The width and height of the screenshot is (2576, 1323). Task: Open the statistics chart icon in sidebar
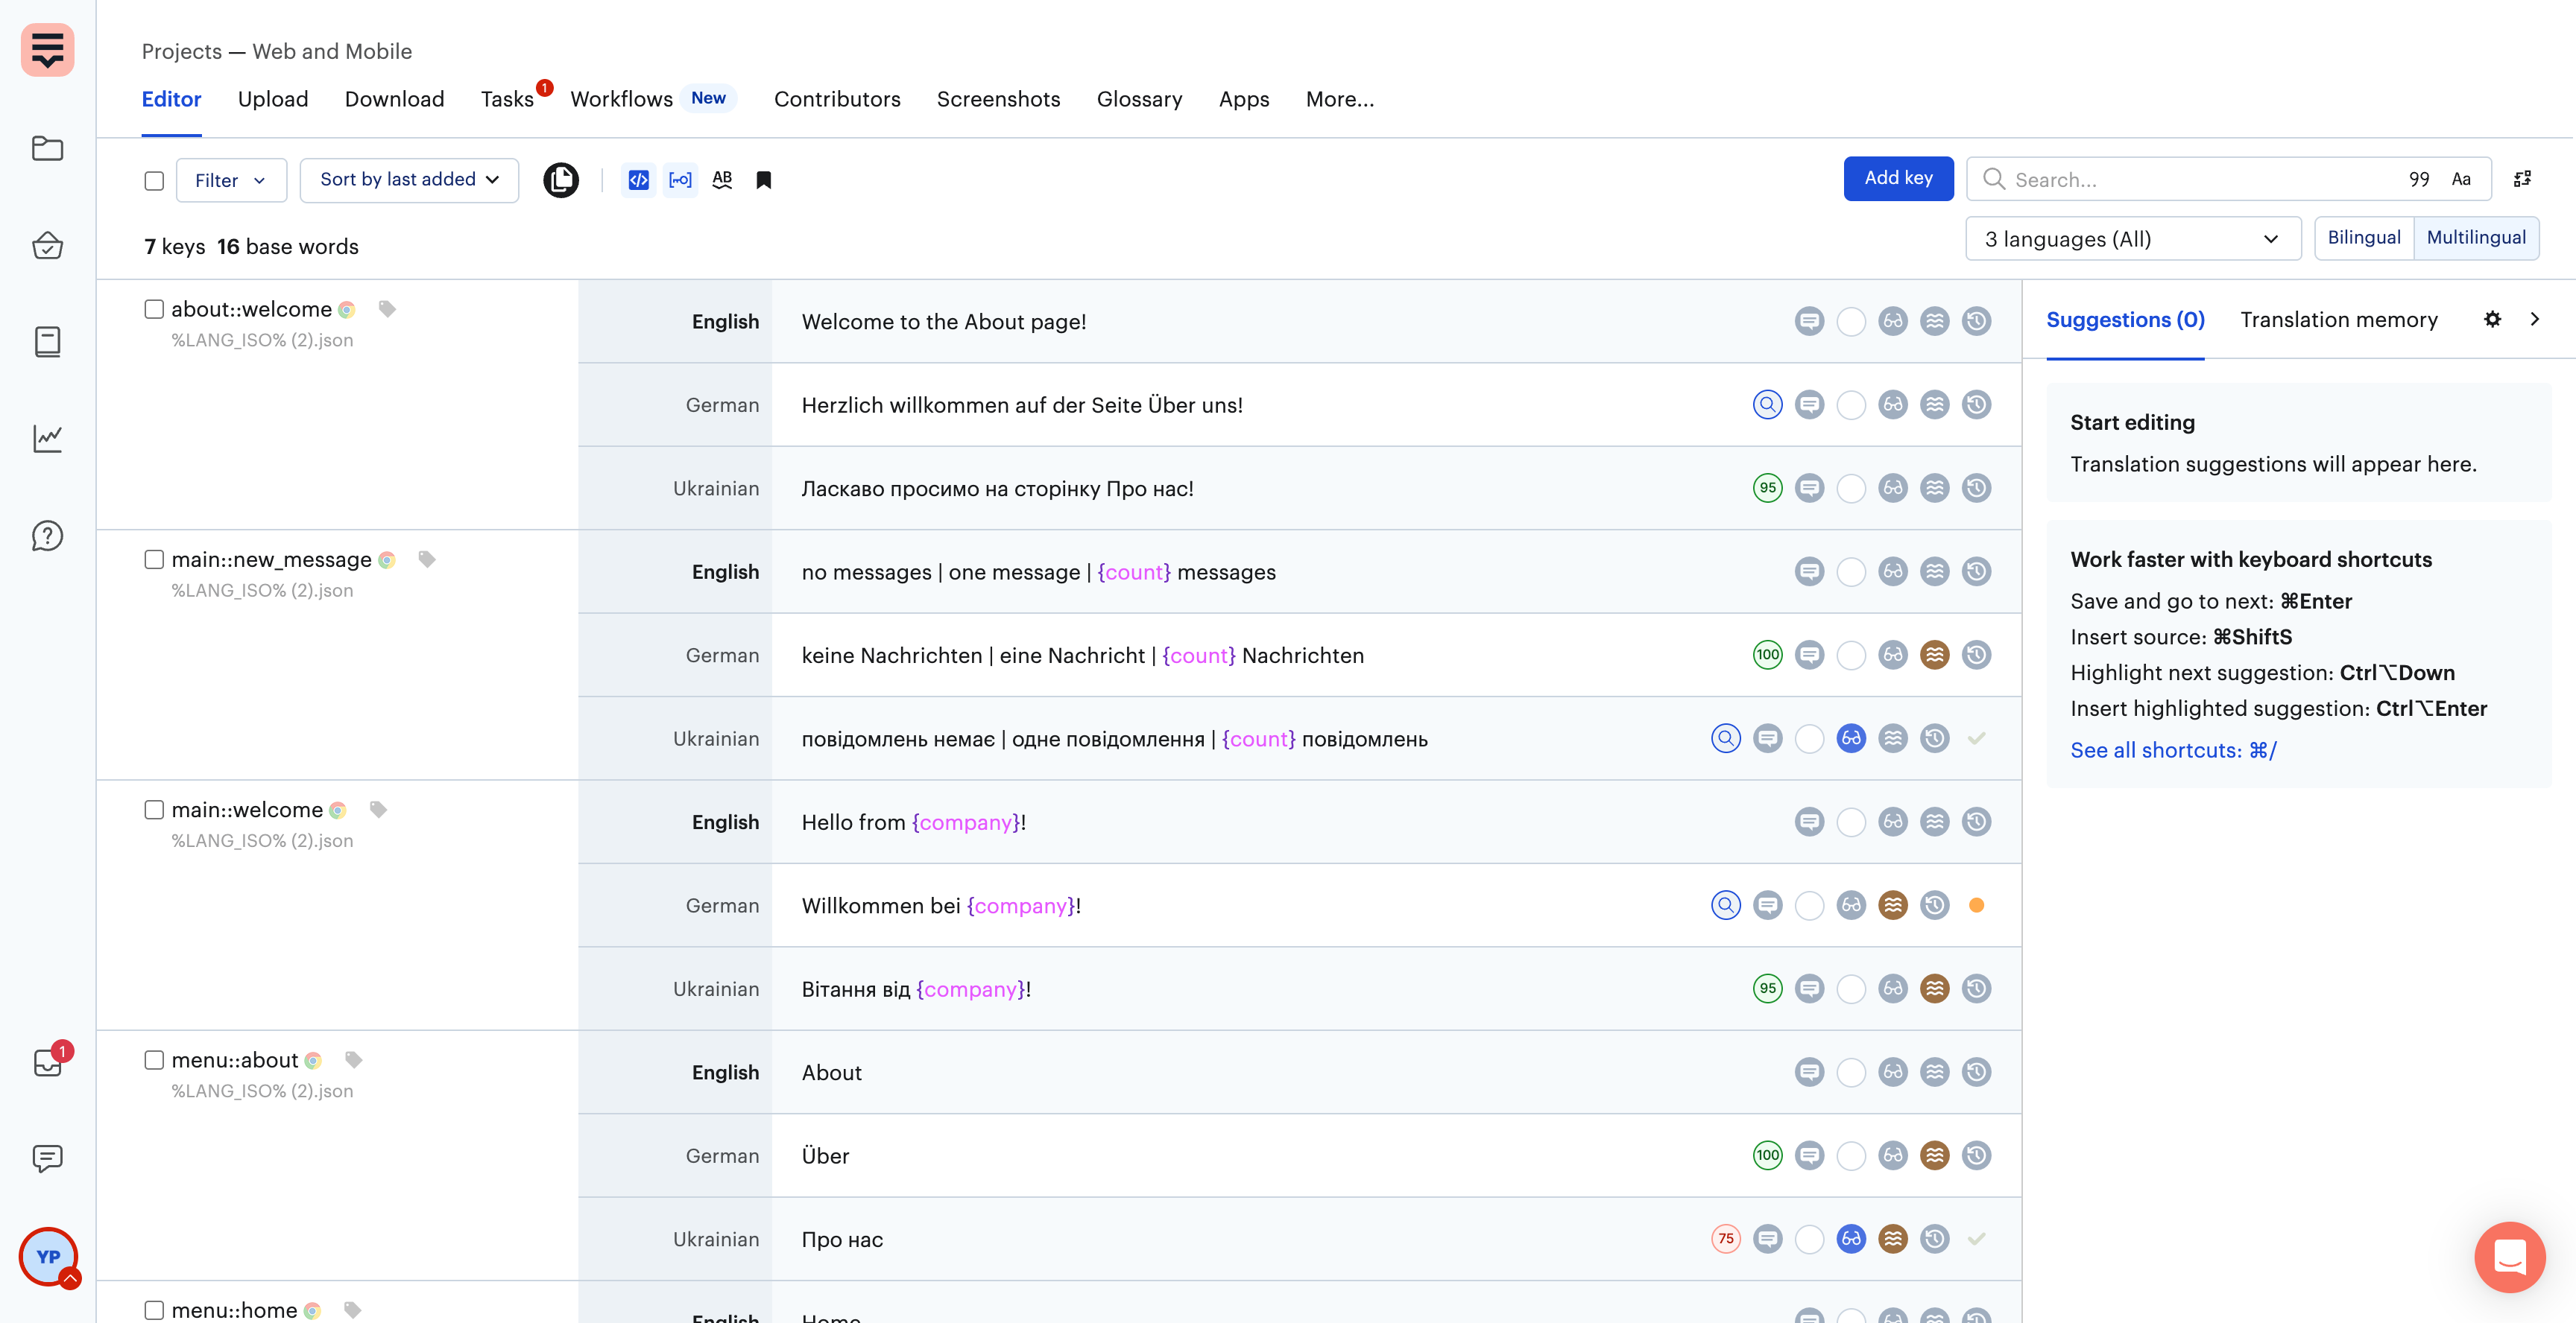[x=47, y=438]
